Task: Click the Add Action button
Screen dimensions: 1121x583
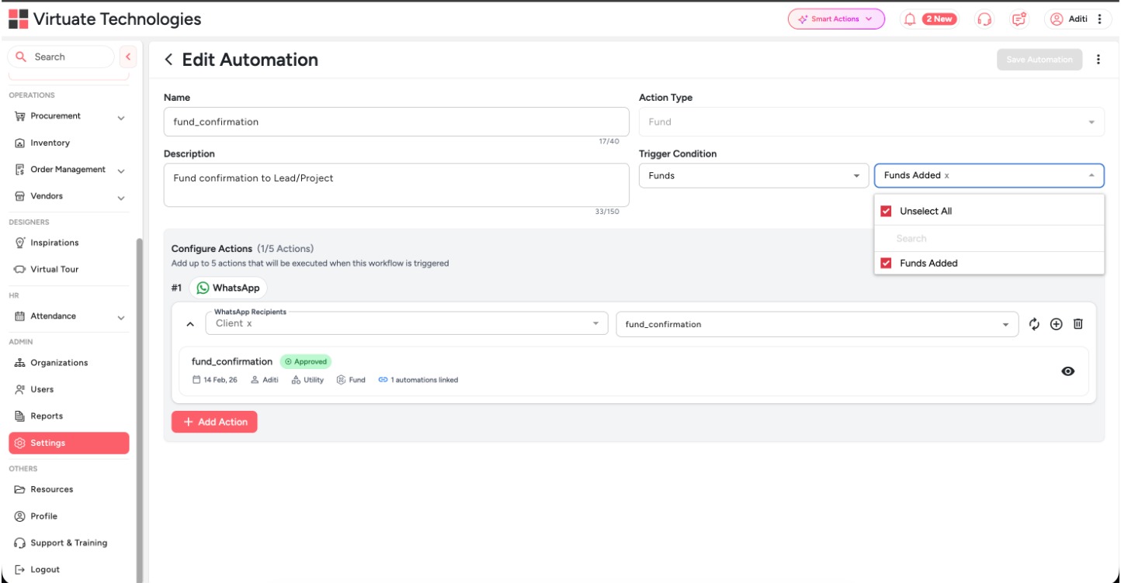Action: 214,421
